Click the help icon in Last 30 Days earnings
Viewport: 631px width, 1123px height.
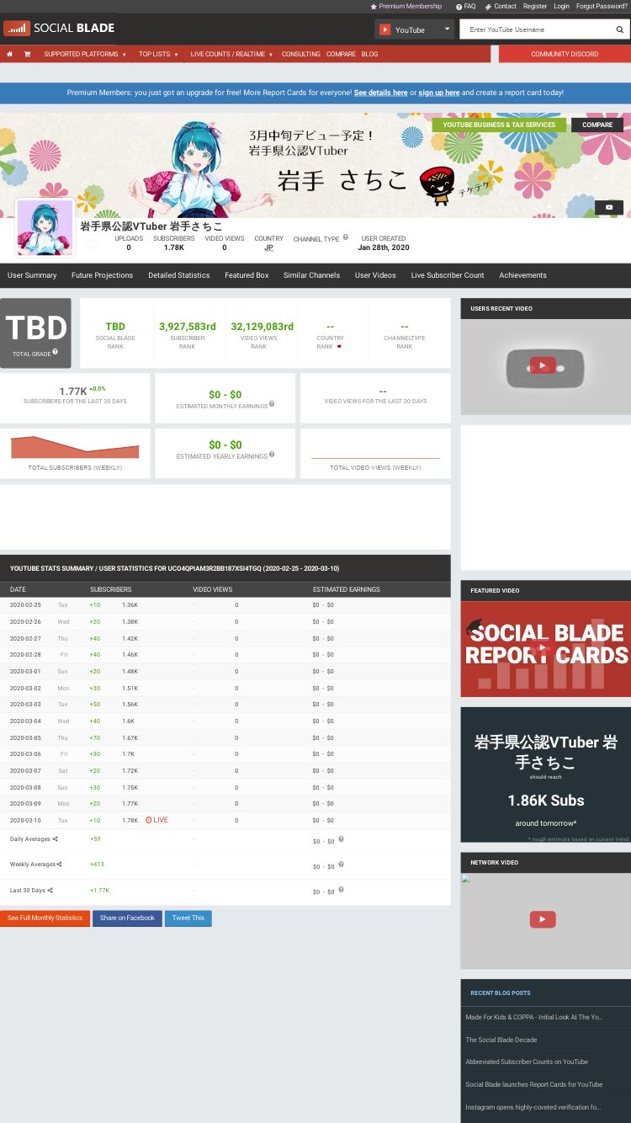341,889
